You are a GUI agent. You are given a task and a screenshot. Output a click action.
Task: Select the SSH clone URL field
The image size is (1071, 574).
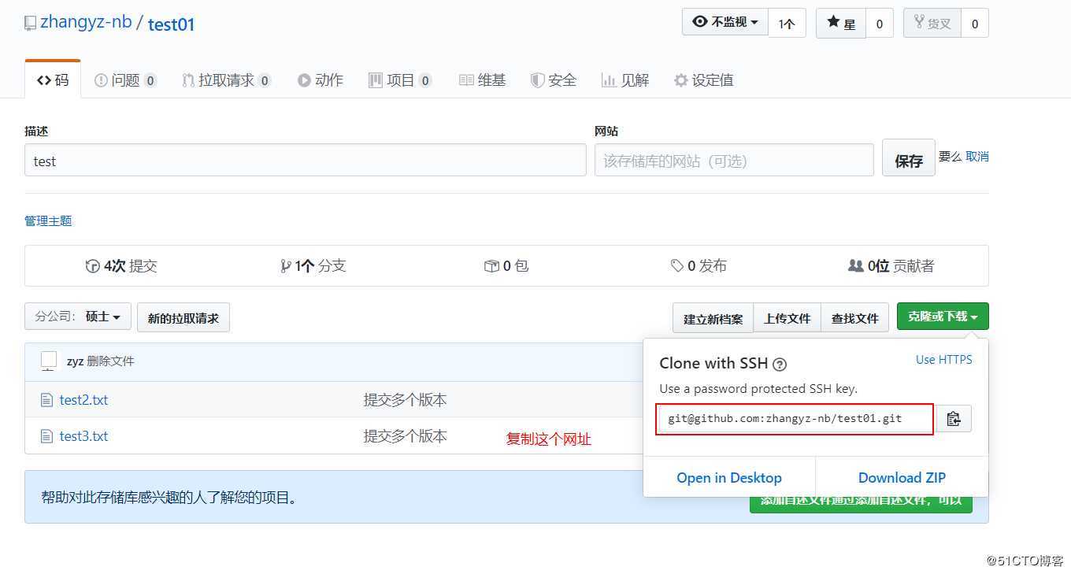(x=795, y=418)
